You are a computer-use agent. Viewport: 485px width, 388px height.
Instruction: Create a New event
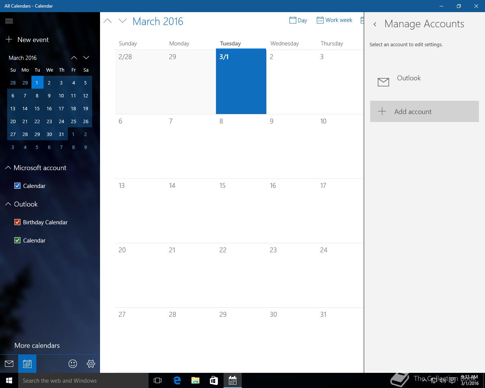27,39
